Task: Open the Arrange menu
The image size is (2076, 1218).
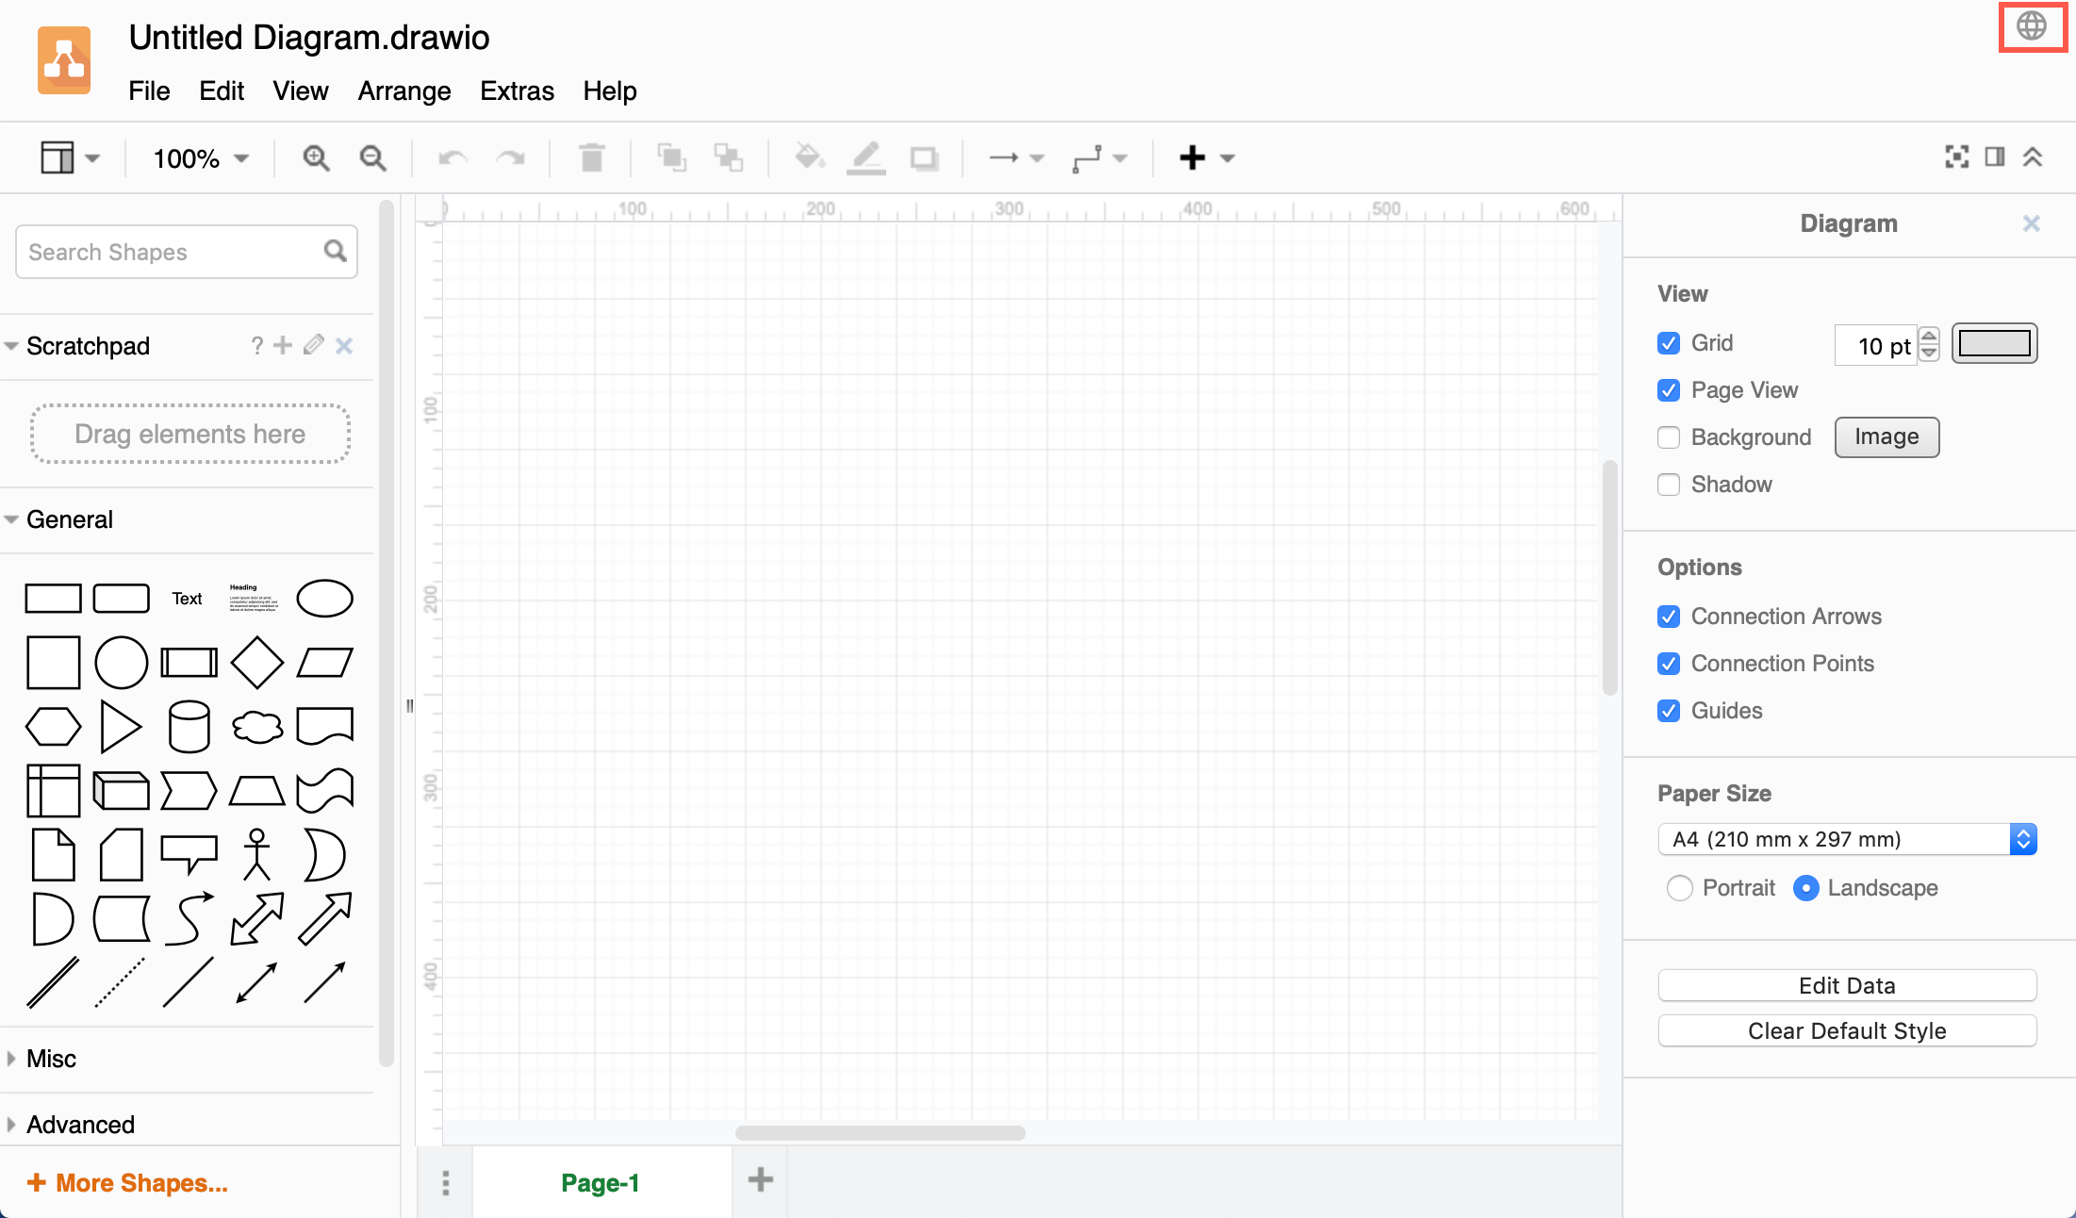Action: 404,91
